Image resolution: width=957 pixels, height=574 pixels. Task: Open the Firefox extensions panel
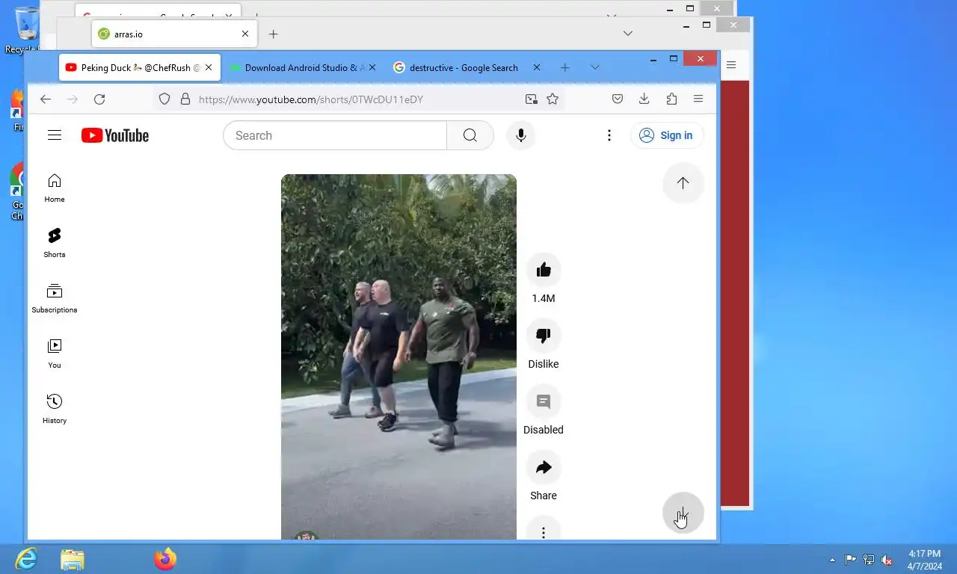click(671, 99)
